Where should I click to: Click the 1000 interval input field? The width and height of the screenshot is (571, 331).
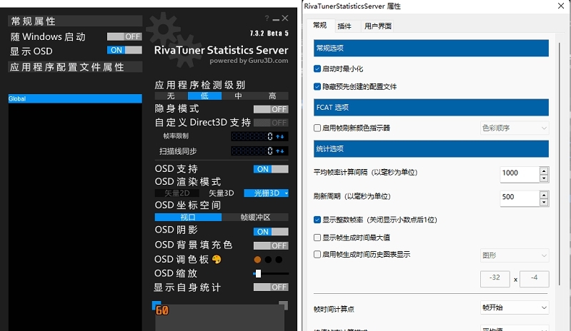tap(520, 174)
